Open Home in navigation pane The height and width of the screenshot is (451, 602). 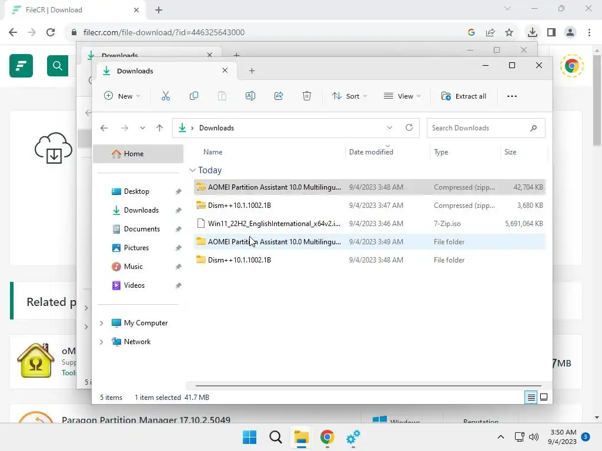(x=138, y=154)
